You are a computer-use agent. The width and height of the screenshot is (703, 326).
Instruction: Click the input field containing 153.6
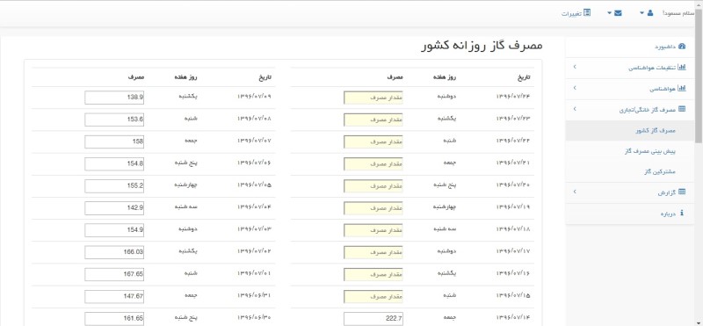[114, 120]
